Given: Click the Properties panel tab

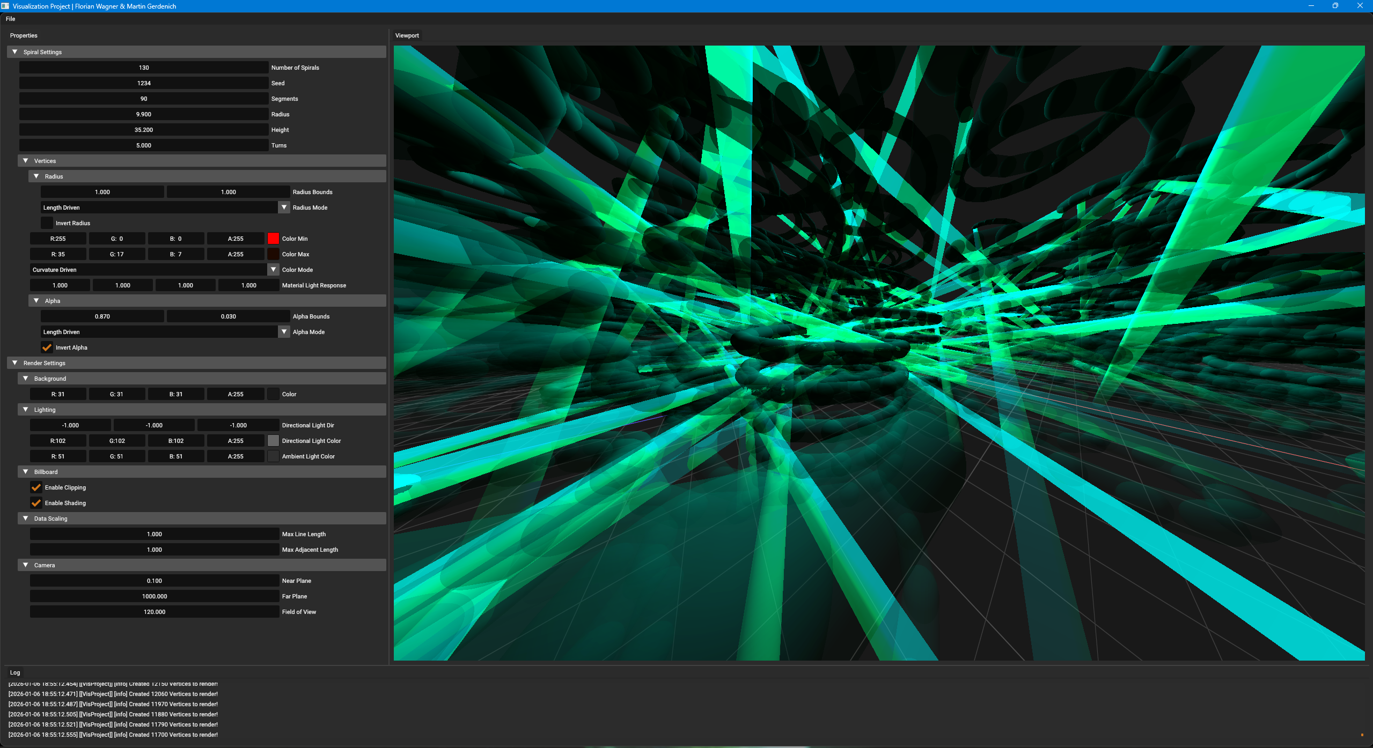Looking at the screenshot, I should click(x=24, y=35).
